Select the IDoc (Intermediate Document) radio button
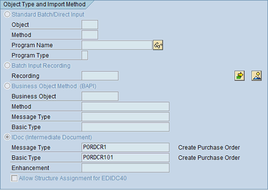The image size is (268, 190). tap(7, 137)
